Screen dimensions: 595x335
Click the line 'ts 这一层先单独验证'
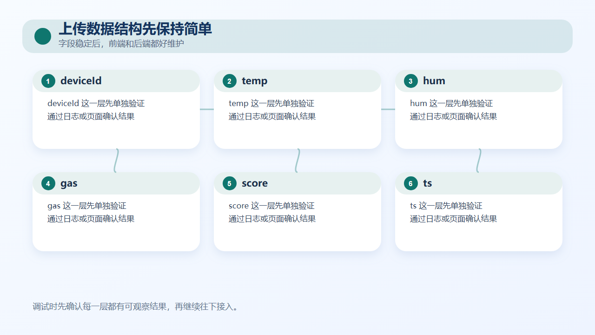tap(446, 206)
